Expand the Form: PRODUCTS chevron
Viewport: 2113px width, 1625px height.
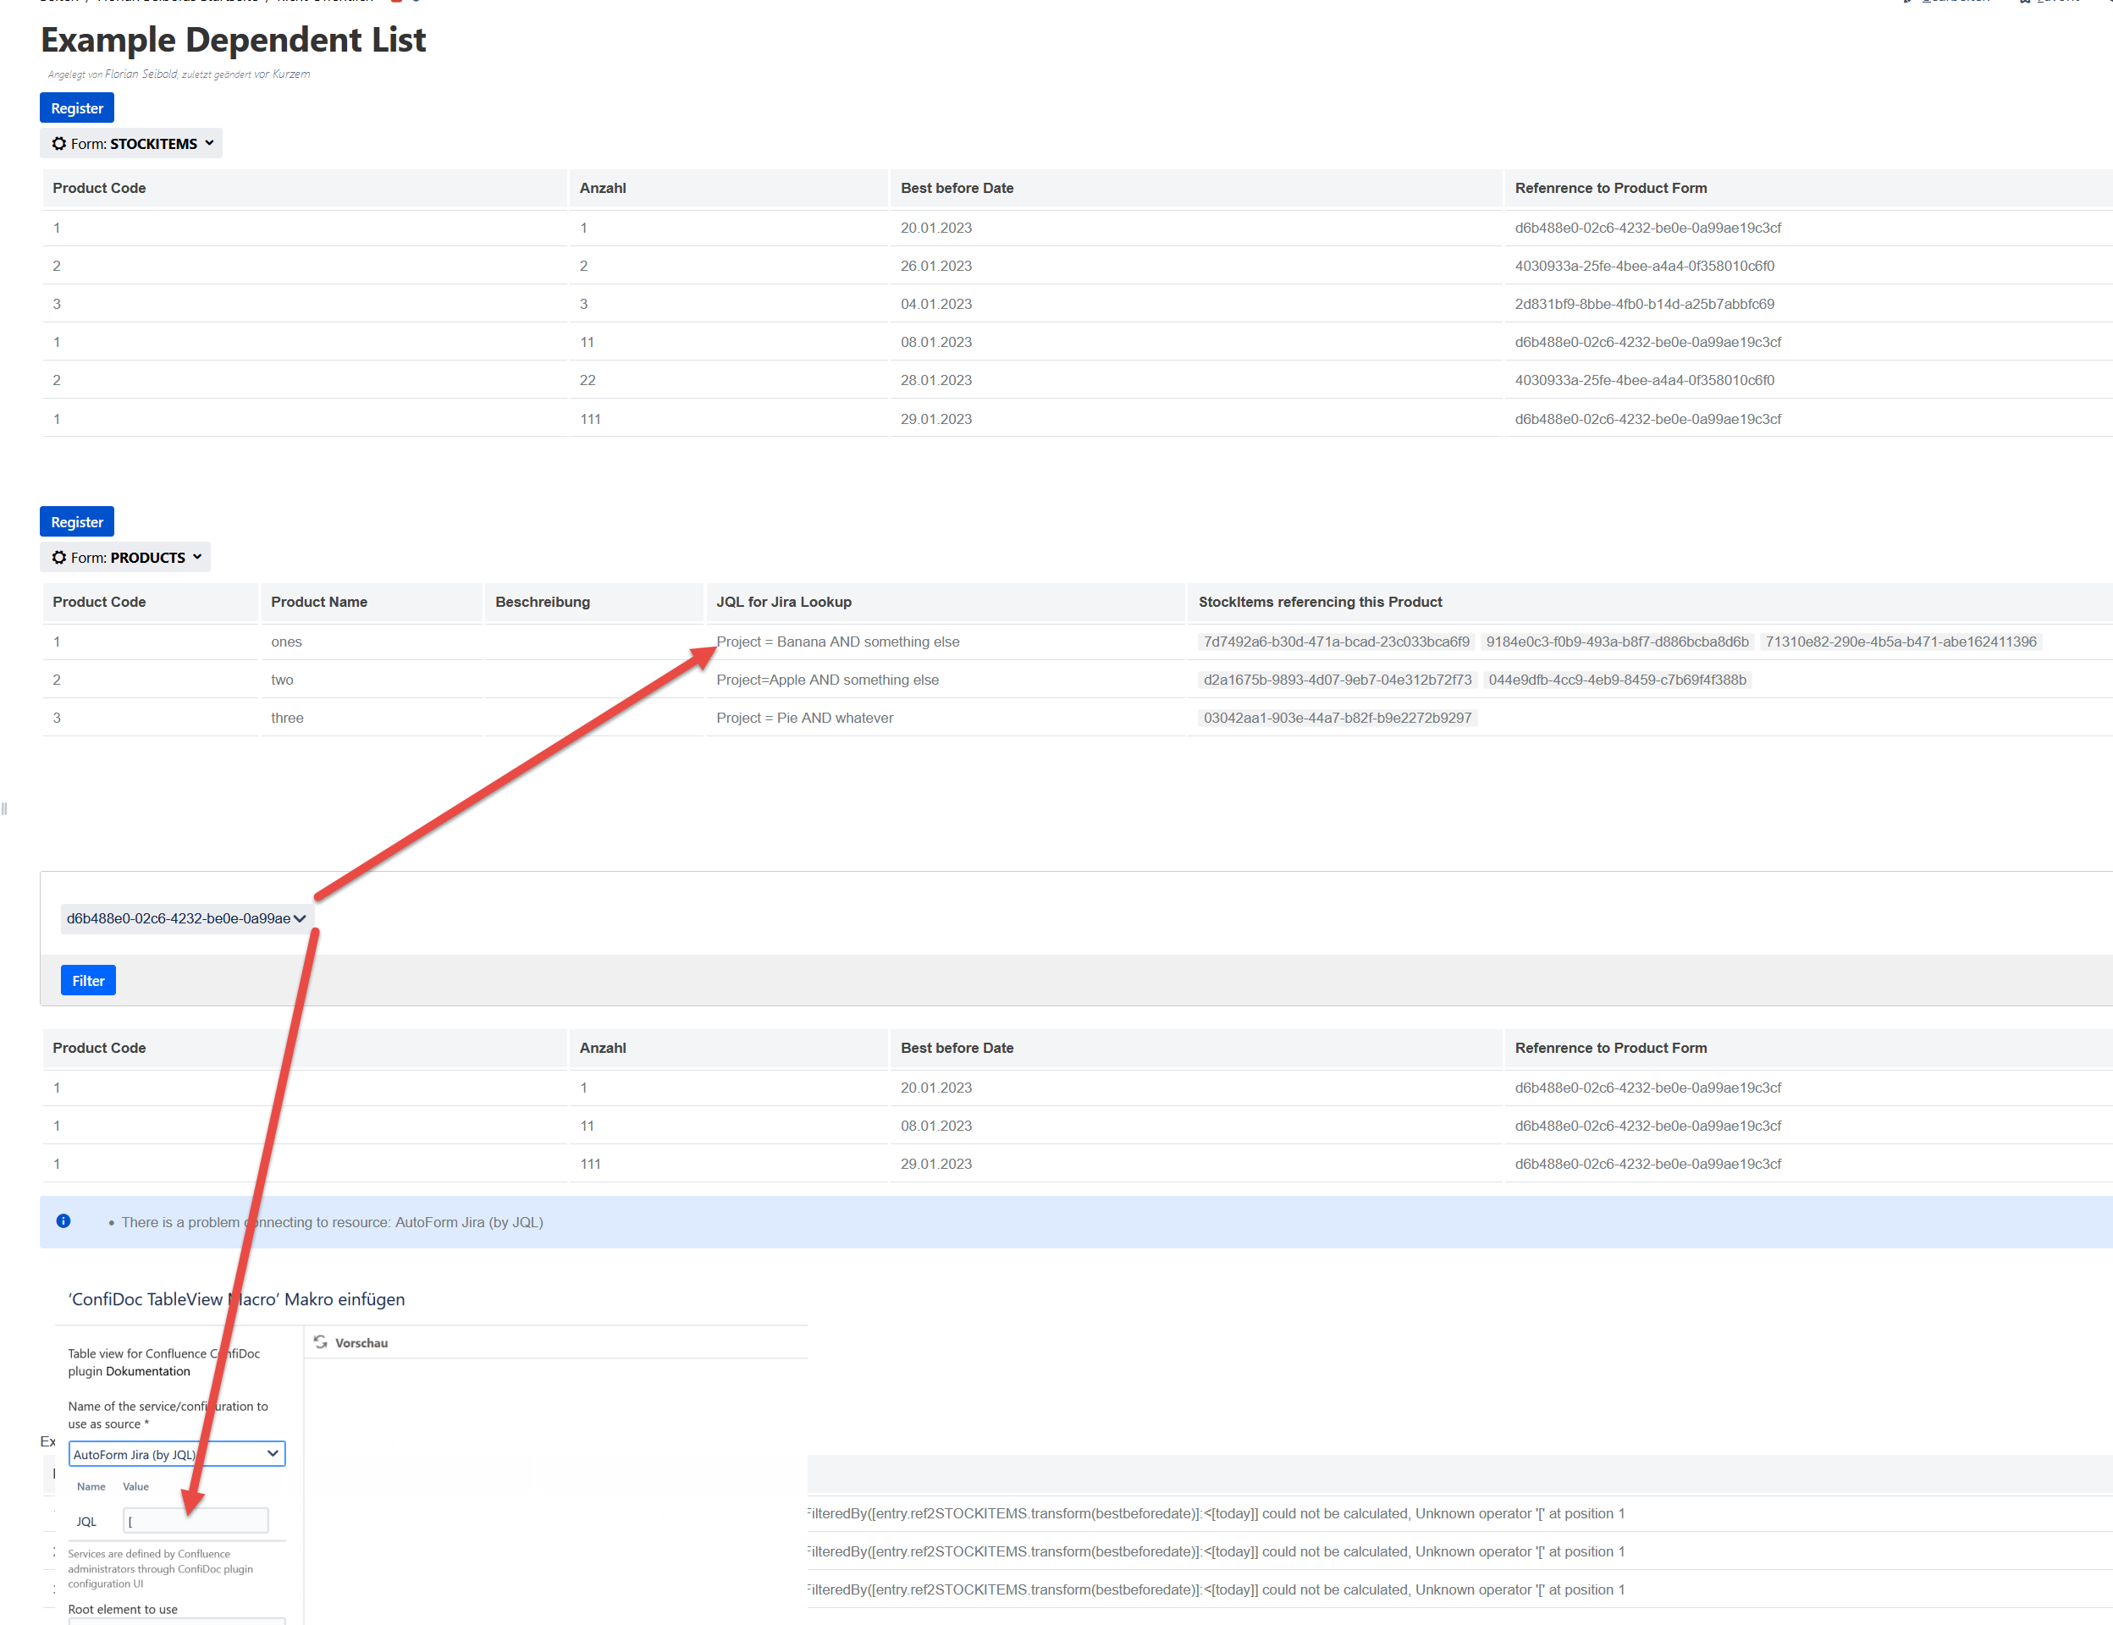(197, 557)
